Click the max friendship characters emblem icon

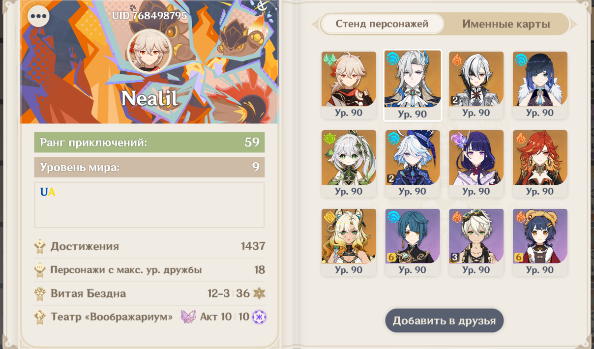click(40, 270)
